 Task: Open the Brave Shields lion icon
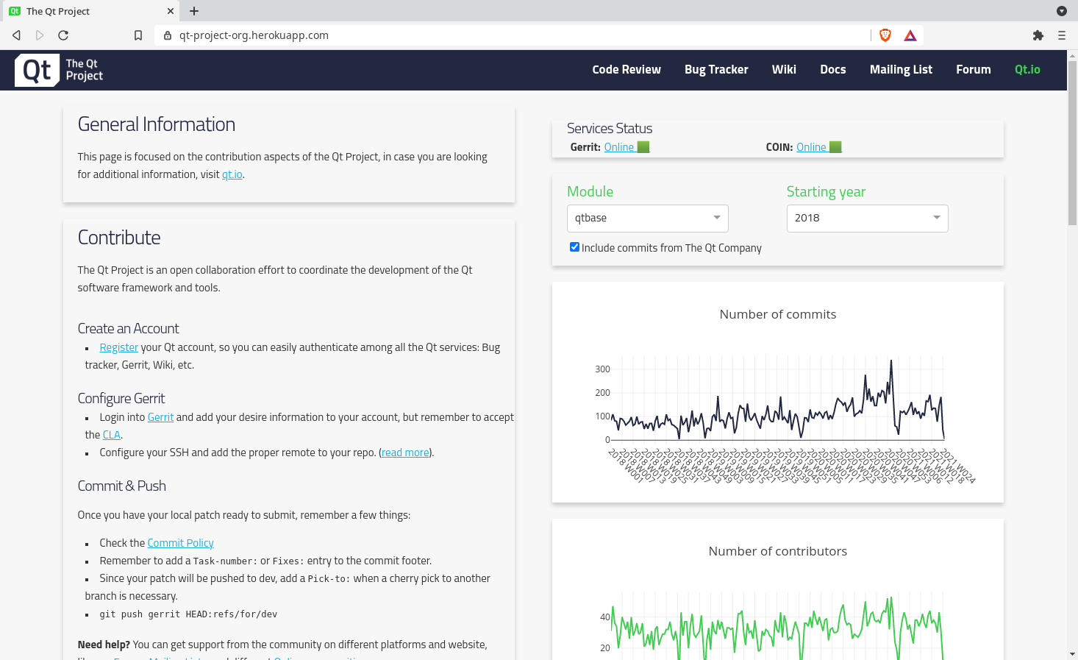pyautogui.click(x=885, y=35)
